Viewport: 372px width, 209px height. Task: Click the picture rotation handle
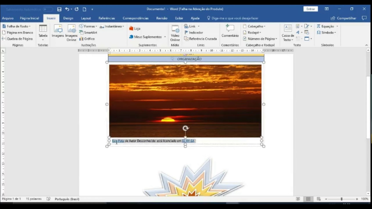185,128
